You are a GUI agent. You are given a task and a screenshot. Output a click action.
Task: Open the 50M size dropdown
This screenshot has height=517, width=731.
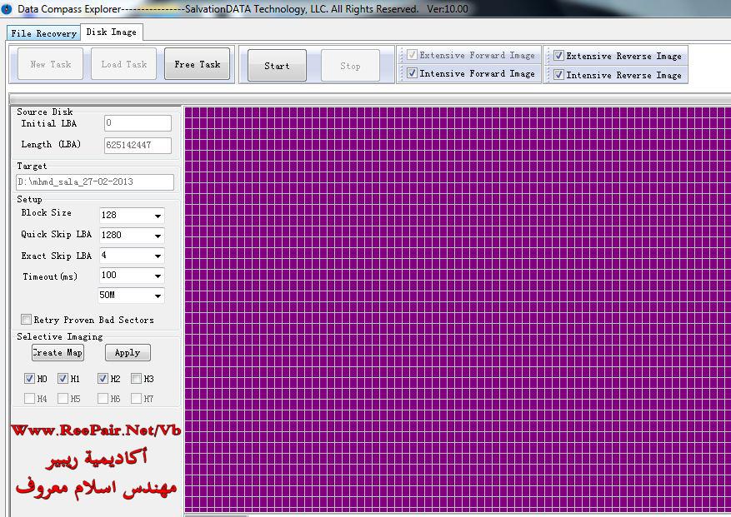pos(158,296)
